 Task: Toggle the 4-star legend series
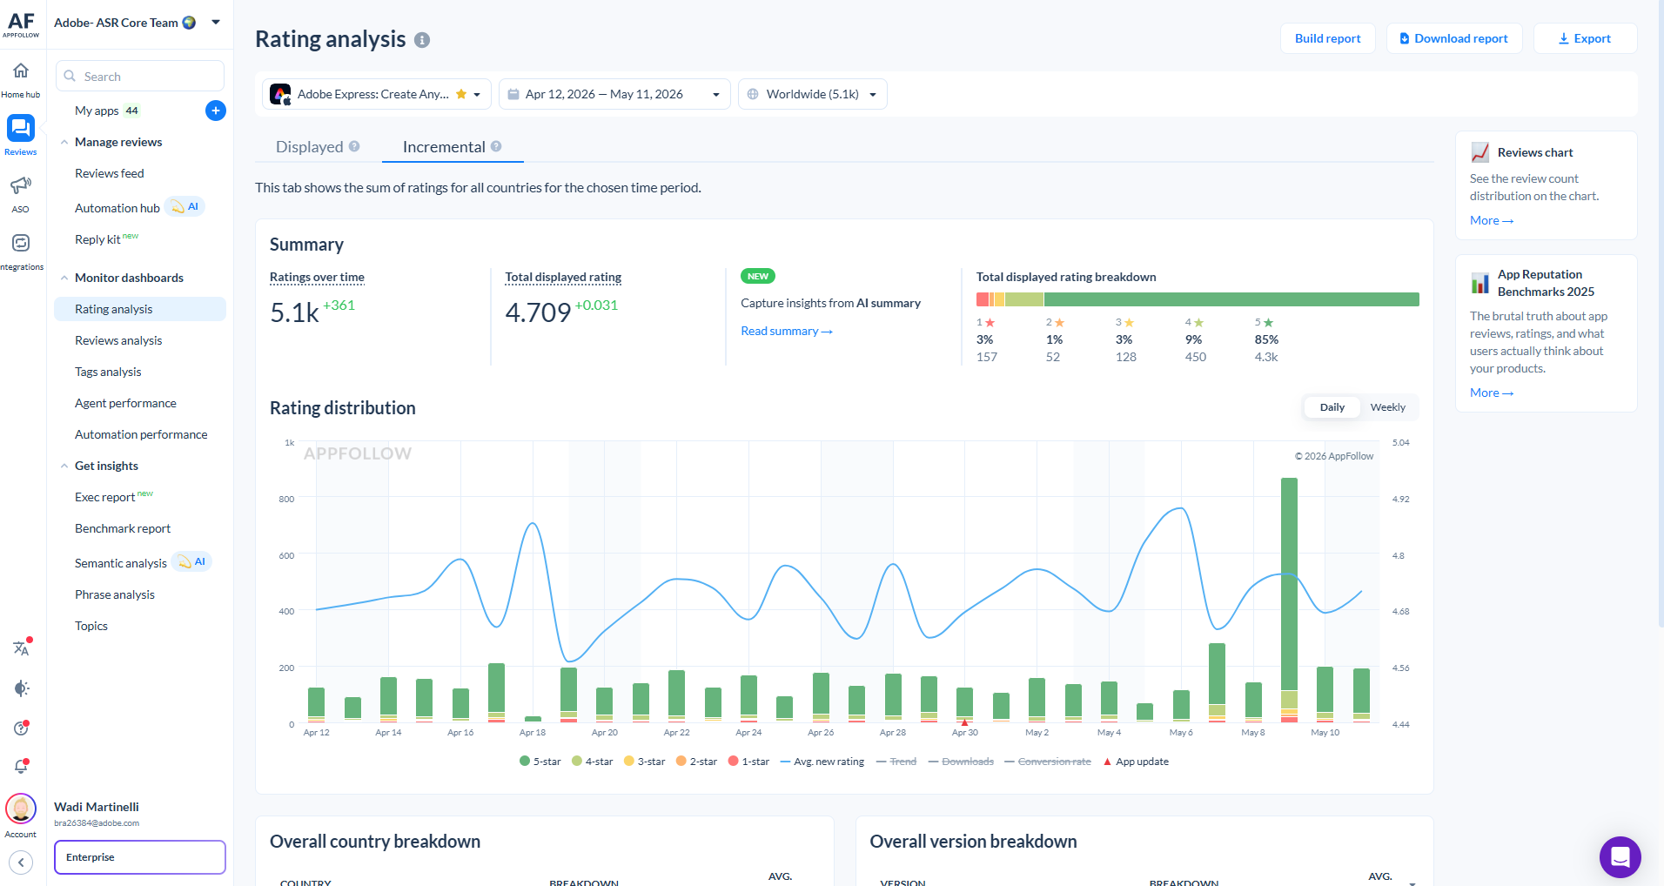(593, 762)
